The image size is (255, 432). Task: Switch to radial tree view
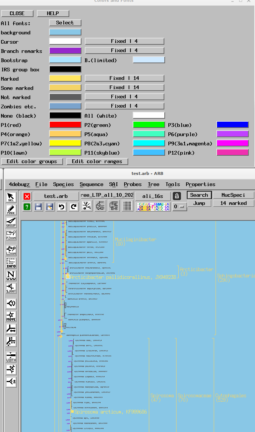point(87,206)
